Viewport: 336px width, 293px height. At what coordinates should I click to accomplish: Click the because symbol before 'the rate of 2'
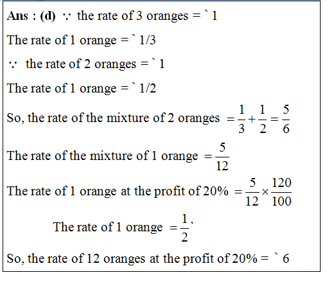click(13, 64)
